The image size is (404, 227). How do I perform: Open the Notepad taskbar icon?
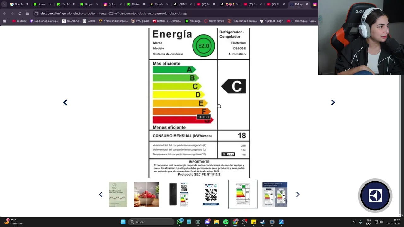(189, 222)
